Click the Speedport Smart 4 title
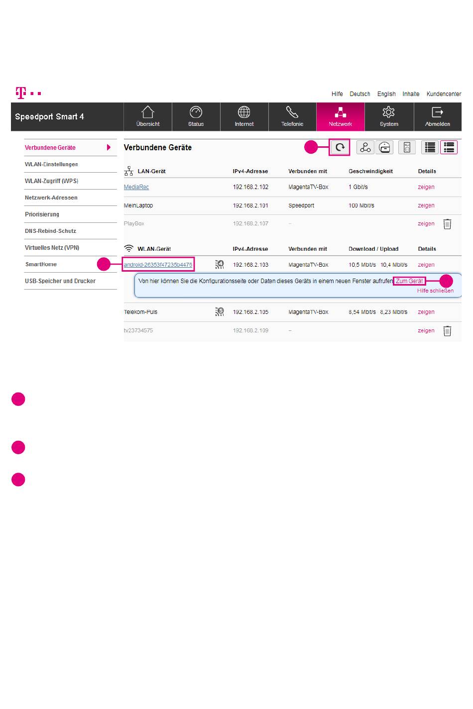The height and width of the screenshot is (709, 473). (x=49, y=117)
